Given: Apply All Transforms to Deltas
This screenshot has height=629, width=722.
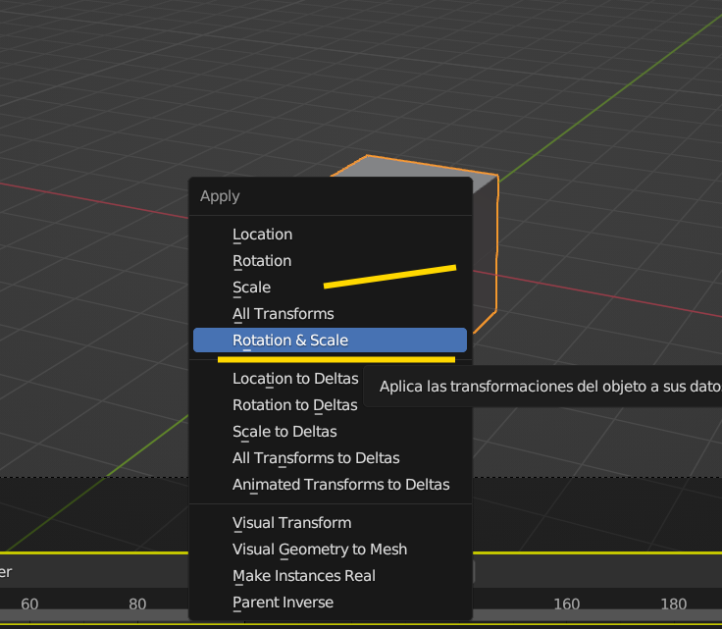Looking at the screenshot, I should pos(330,458).
